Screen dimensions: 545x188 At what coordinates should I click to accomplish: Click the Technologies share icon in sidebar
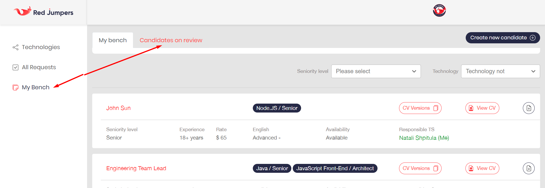tap(16, 47)
